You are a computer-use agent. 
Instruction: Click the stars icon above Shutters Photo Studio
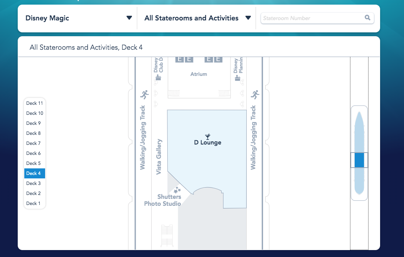pyautogui.click(x=177, y=190)
